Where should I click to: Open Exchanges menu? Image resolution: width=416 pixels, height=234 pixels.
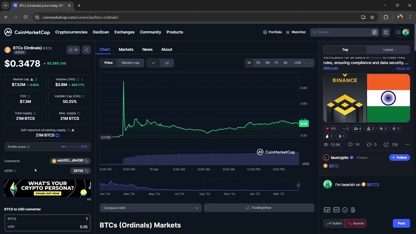coord(124,32)
